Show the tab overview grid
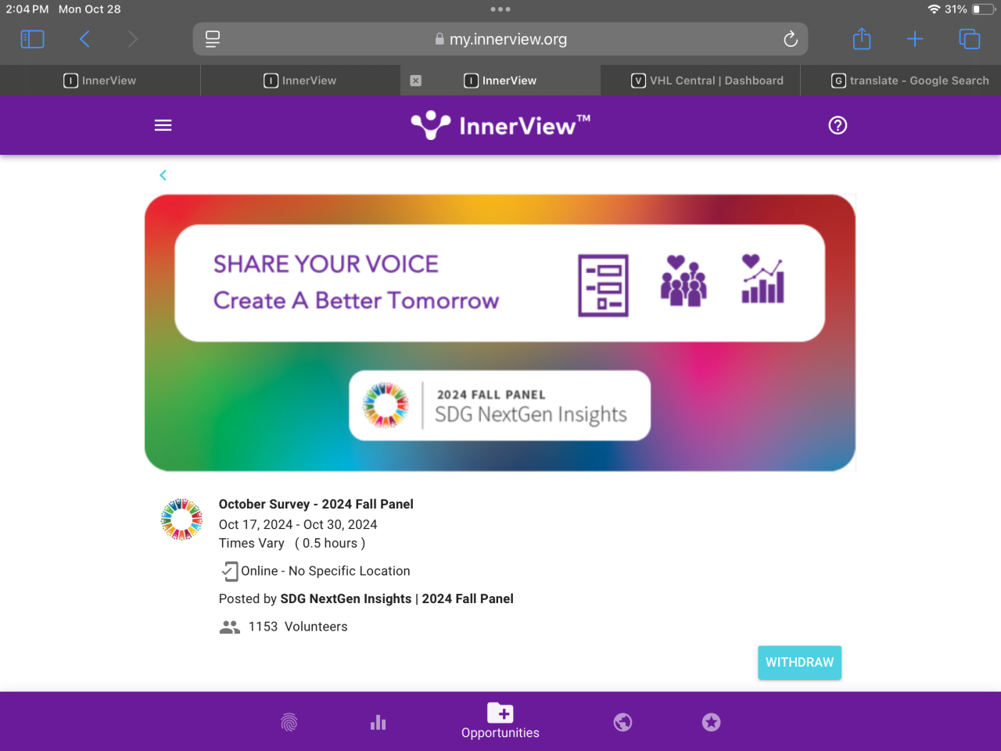This screenshot has width=1001, height=751. click(970, 39)
